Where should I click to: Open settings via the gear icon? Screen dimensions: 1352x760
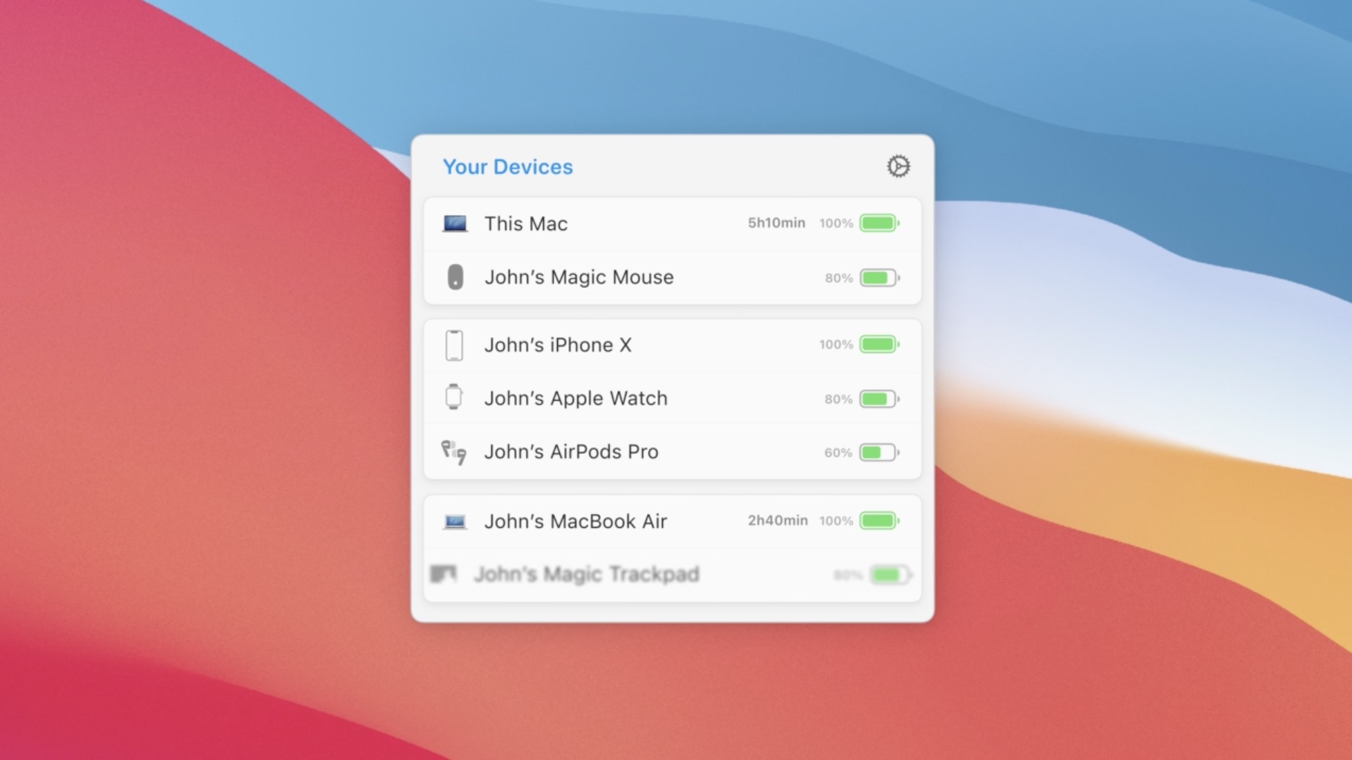[x=898, y=167]
